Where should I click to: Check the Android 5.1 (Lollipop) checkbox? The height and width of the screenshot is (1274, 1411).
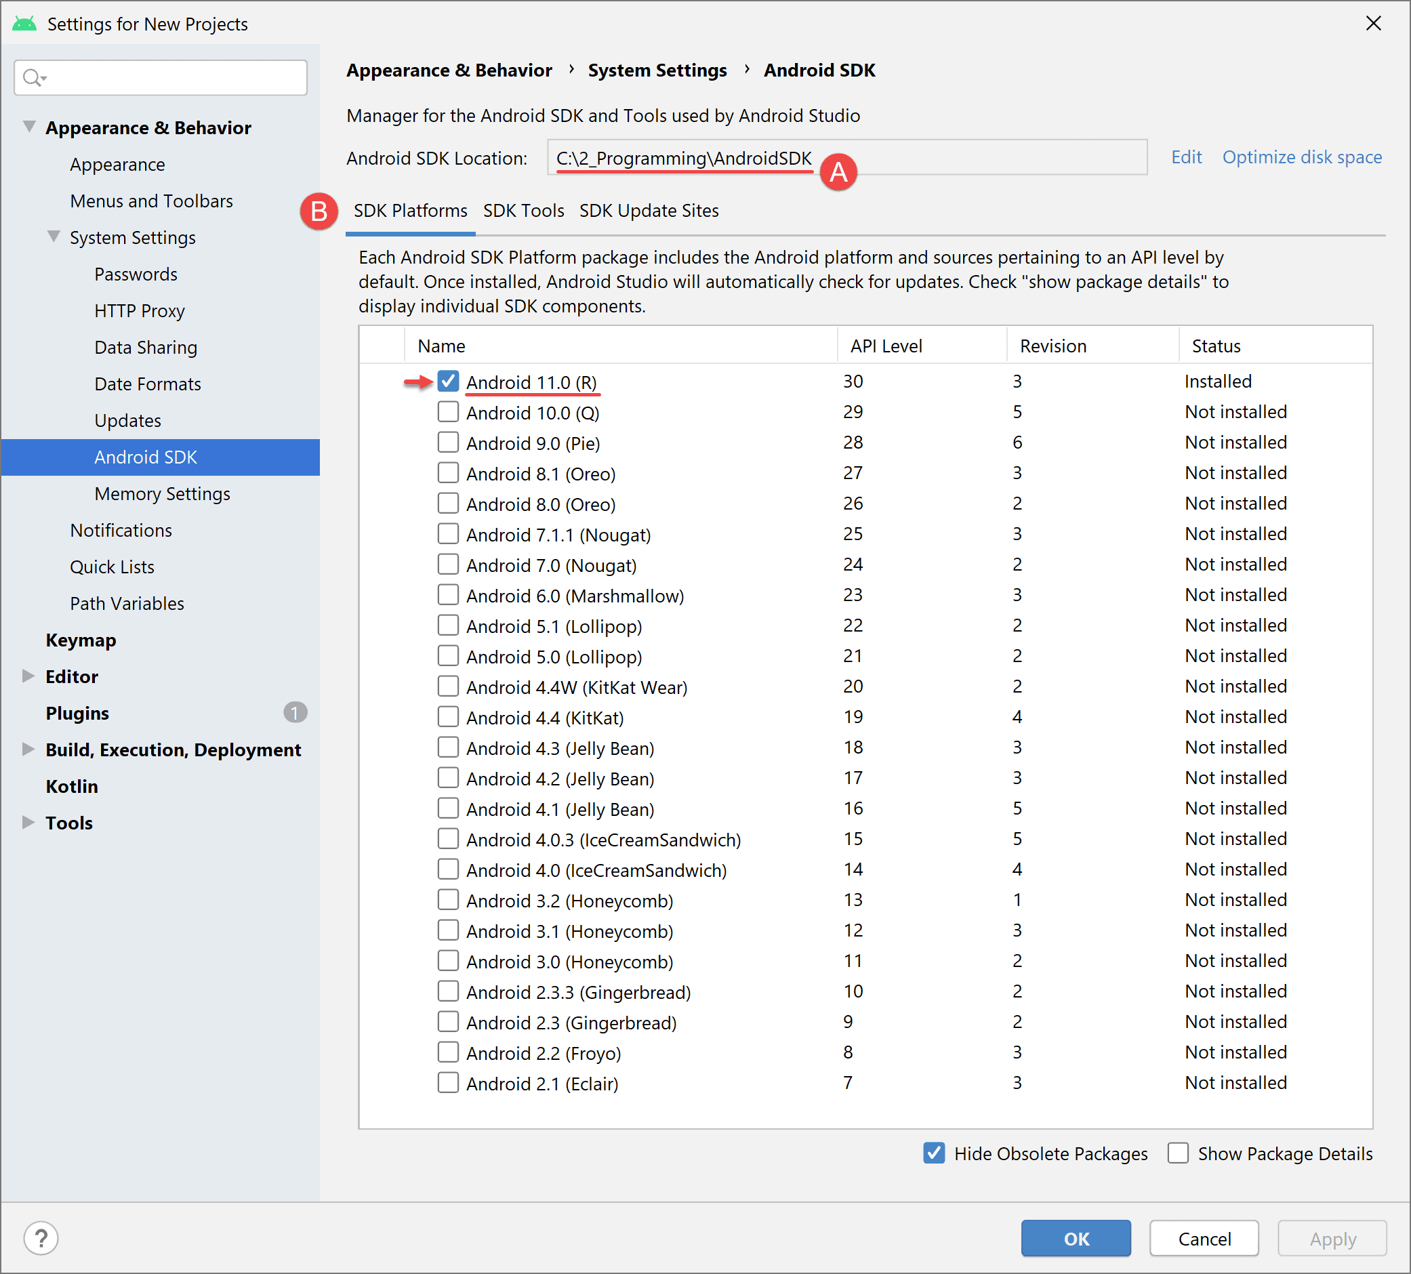pyautogui.click(x=448, y=625)
